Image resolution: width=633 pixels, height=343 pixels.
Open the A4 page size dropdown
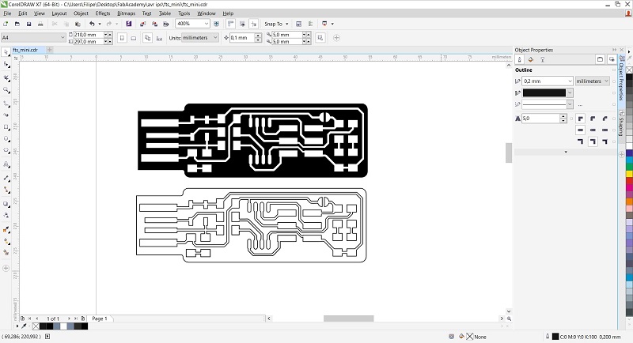[x=63, y=37]
